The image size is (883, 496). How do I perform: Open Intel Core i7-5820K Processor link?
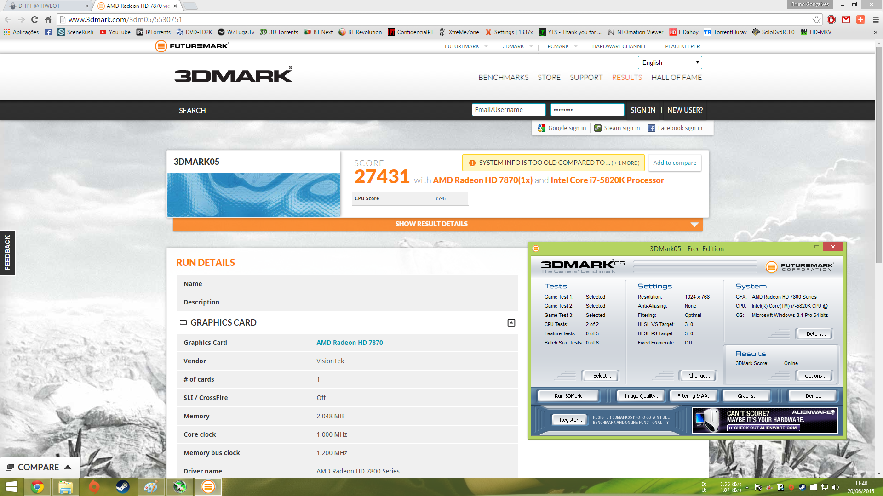[607, 180]
